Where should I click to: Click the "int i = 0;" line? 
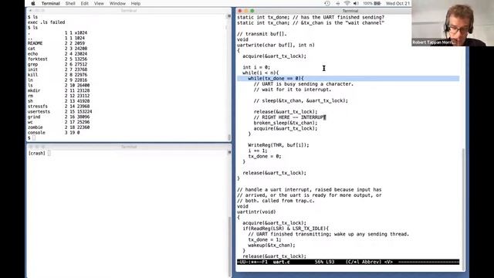256,67
